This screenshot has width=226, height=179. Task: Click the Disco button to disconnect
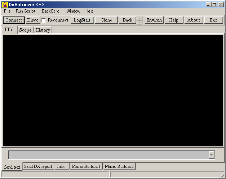coord(33,20)
